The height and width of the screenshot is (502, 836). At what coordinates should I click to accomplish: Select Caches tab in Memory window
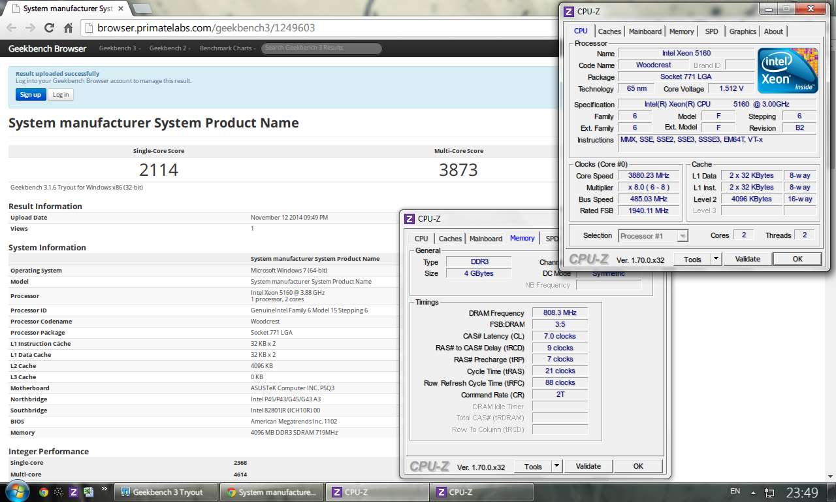pyautogui.click(x=450, y=239)
